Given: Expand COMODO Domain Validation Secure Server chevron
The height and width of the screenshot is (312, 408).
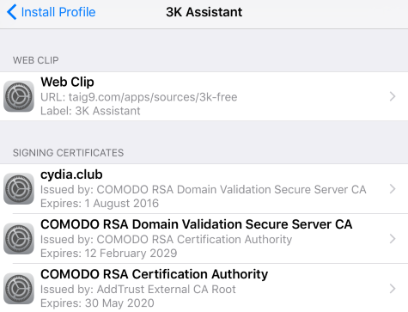Looking at the screenshot, I should 393,239.
